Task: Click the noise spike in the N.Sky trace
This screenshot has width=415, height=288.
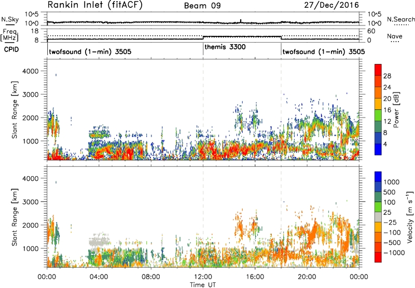Action: click(x=241, y=21)
